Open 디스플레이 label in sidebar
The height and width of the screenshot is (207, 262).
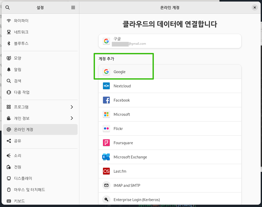(x=23, y=178)
